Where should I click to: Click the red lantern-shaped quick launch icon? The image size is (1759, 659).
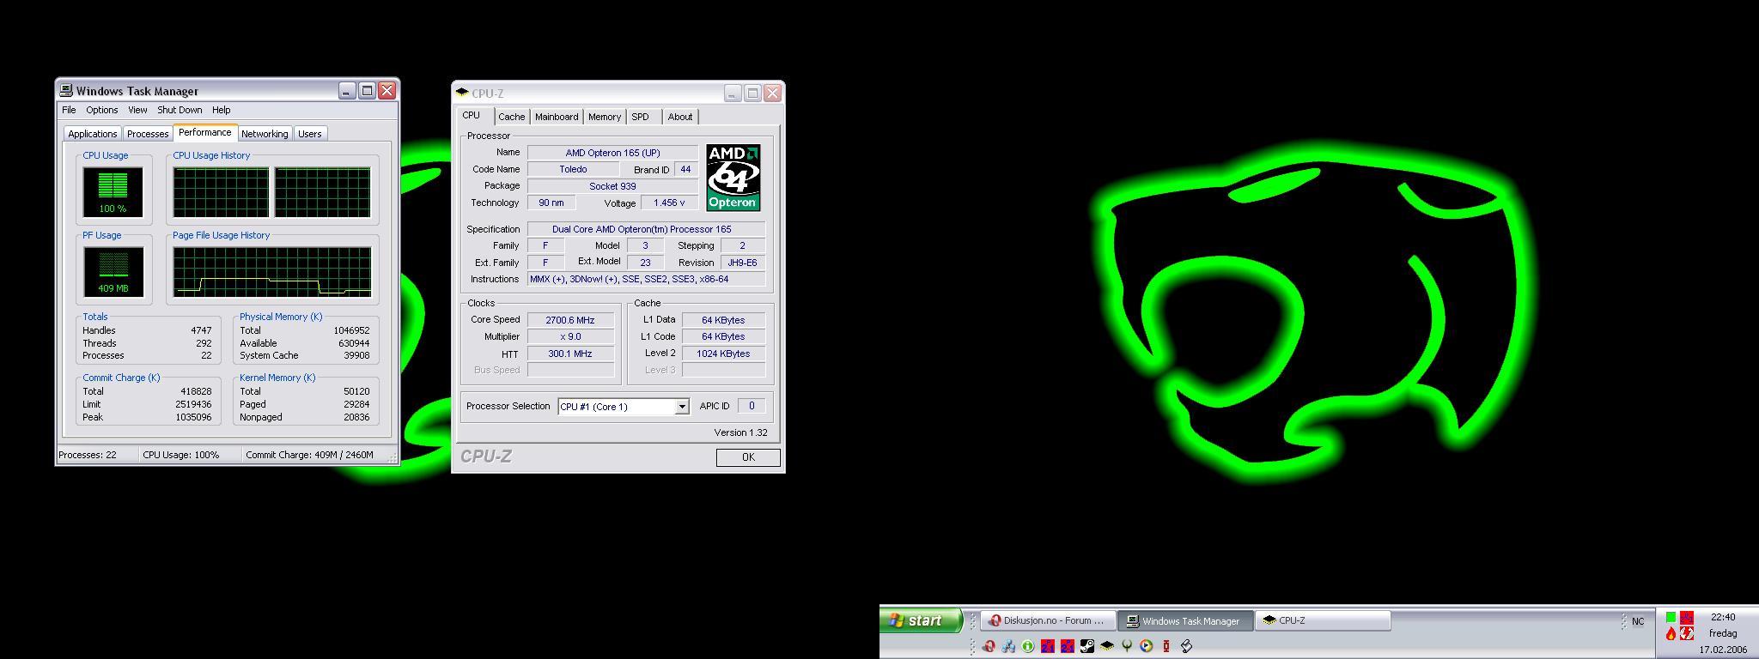point(1166,646)
